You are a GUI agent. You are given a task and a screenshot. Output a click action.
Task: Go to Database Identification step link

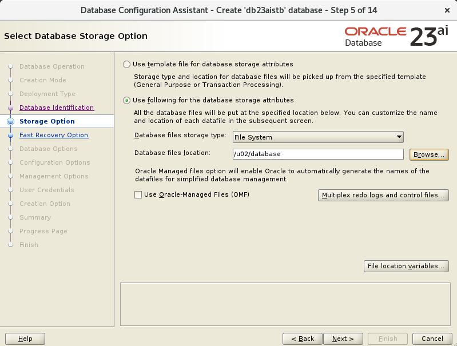pyautogui.click(x=57, y=108)
